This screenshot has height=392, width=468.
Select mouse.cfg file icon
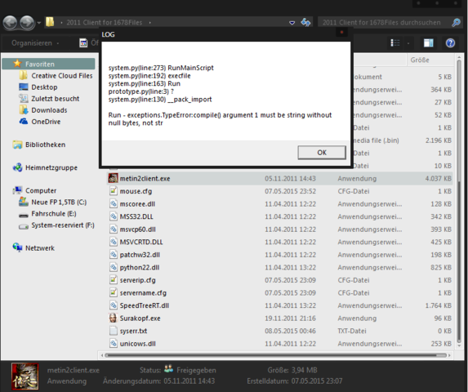[113, 191]
